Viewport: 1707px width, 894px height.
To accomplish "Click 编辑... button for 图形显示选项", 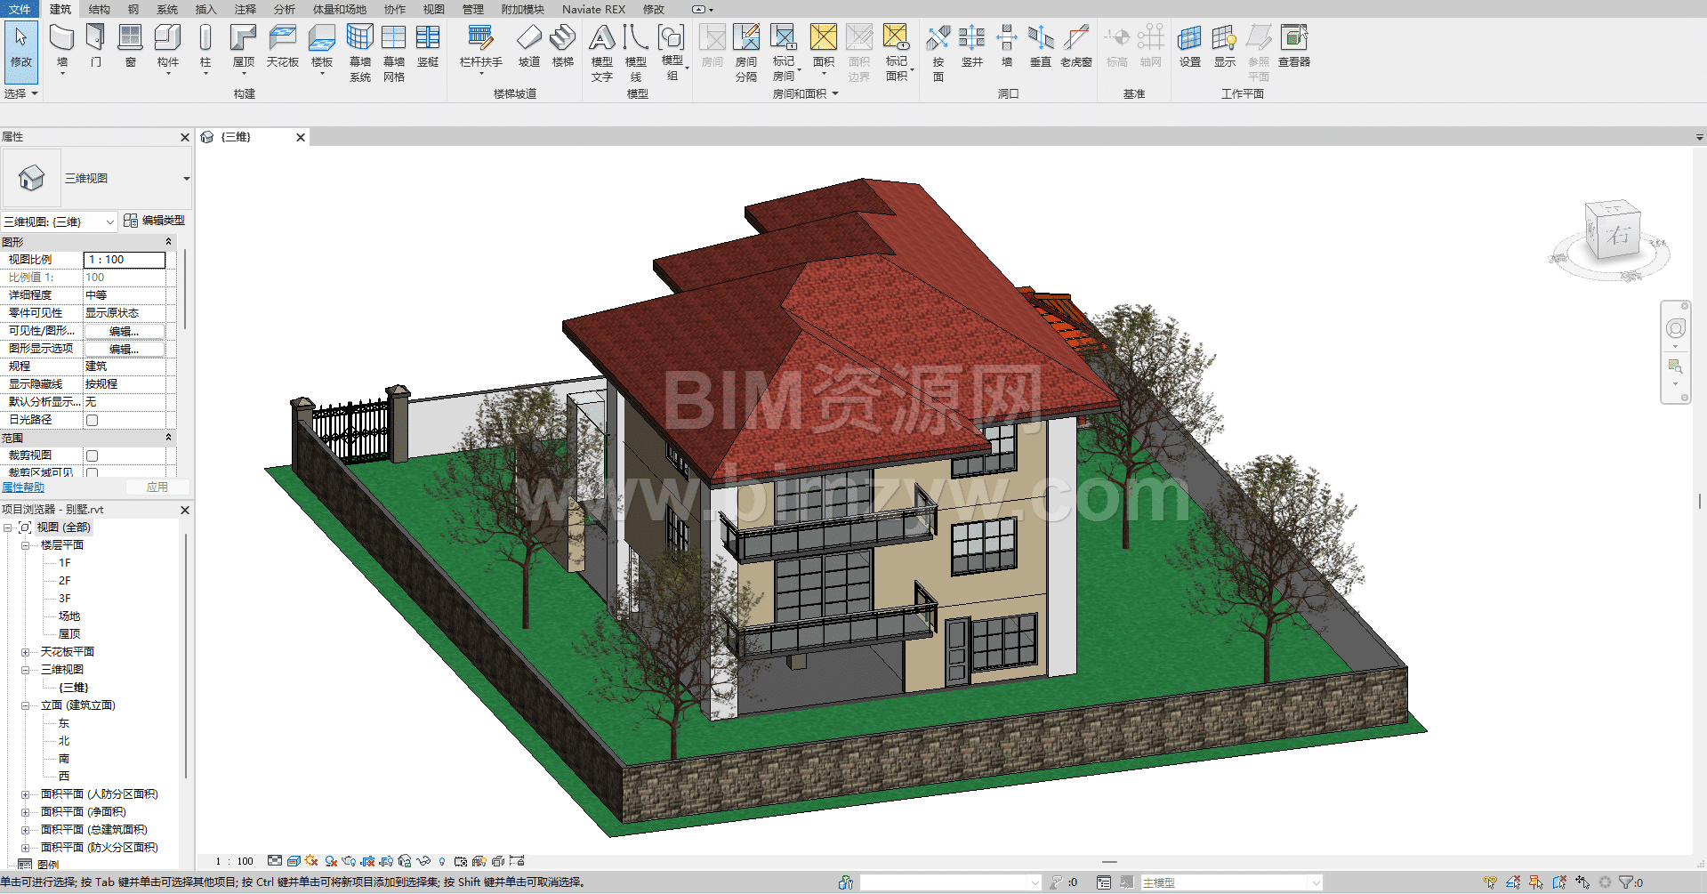I will point(124,349).
